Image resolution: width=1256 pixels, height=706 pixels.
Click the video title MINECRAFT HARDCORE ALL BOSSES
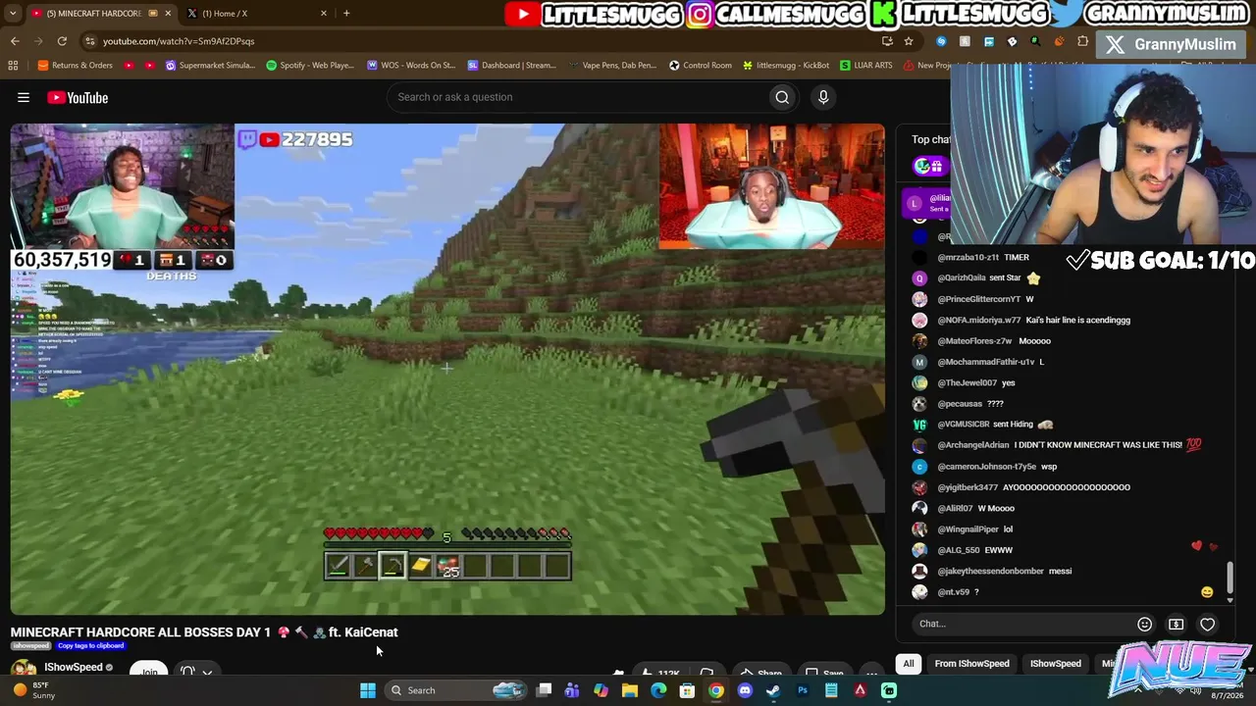[204, 632]
